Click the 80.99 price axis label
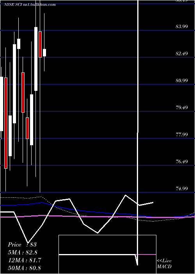The image size is (195, 274). click(x=182, y=81)
